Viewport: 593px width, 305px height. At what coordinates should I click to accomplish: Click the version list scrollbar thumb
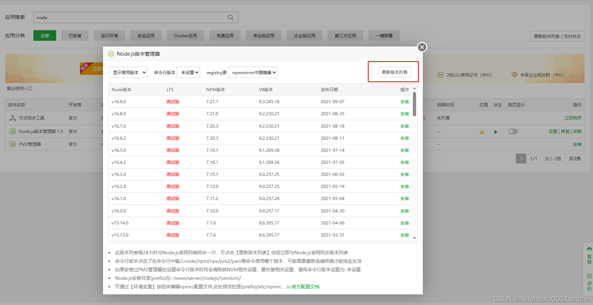click(x=414, y=104)
